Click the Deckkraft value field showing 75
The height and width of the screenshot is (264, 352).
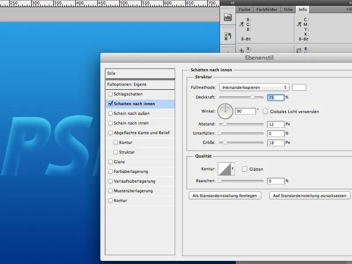(276, 97)
